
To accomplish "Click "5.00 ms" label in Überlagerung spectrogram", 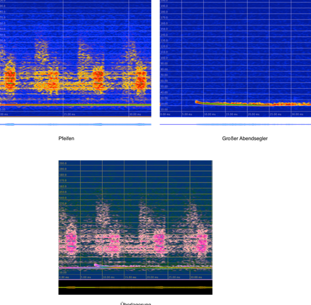I will [x=86, y=277].
